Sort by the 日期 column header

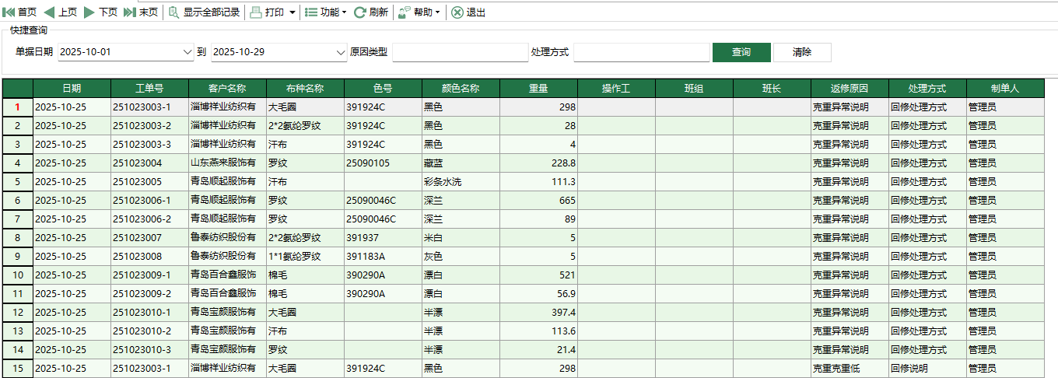click(x=72, y=88)
